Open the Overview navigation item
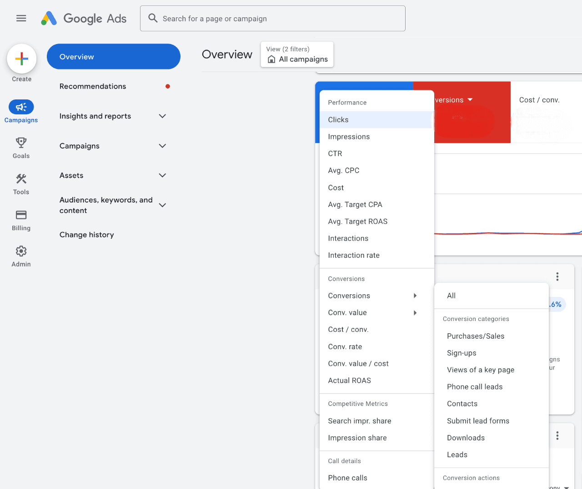 click(113, 56)
